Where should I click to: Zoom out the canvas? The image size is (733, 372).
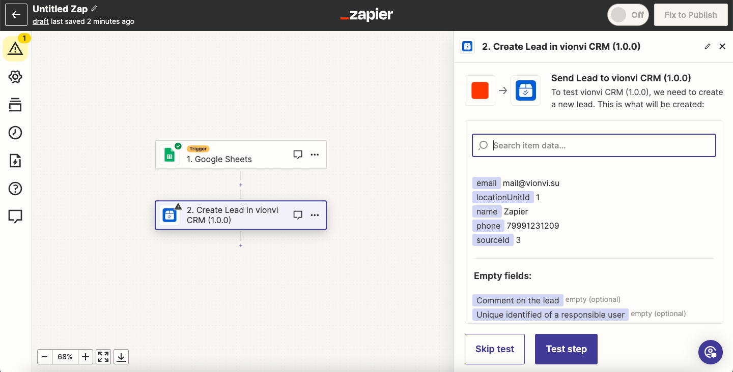(45, 357)
